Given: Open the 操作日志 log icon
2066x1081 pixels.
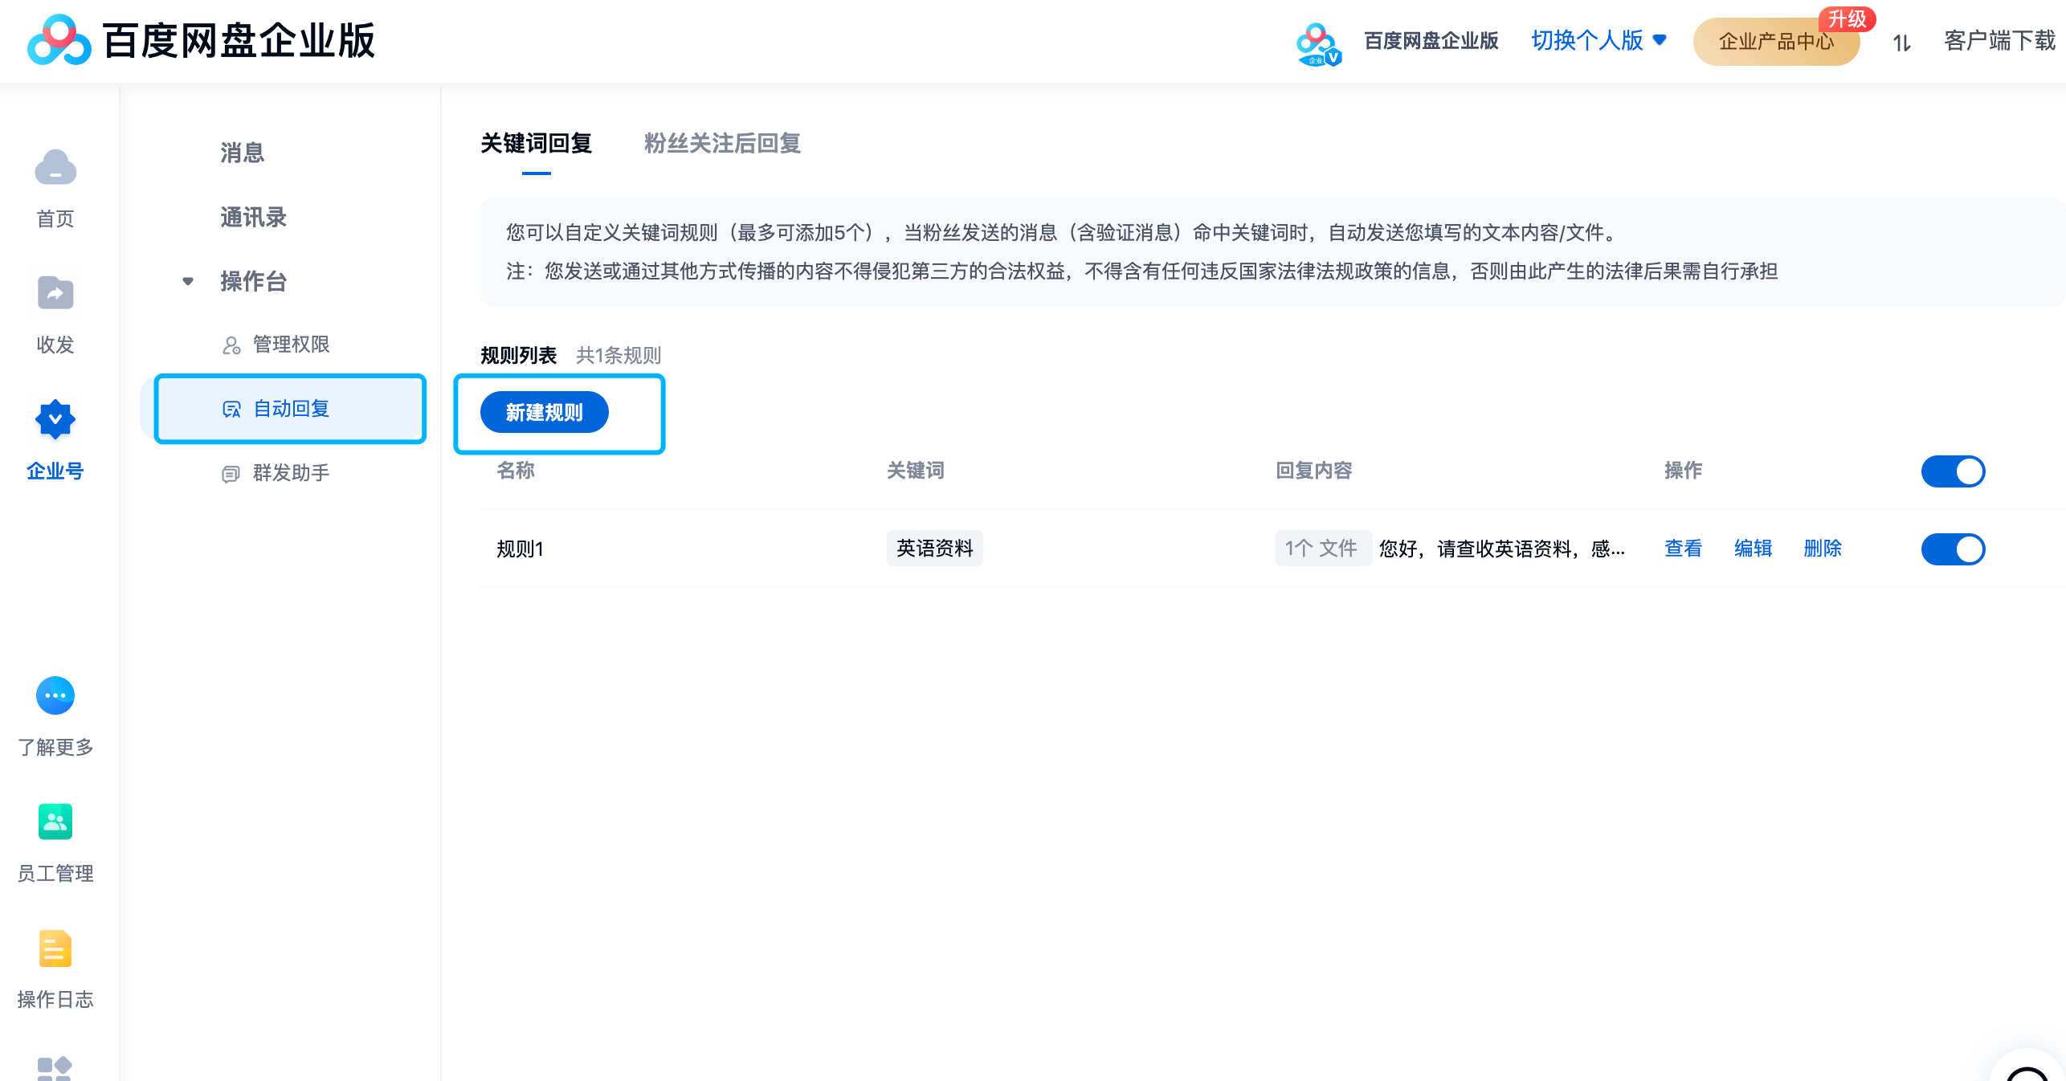Looking at the screenshot, I should (55, 948).
